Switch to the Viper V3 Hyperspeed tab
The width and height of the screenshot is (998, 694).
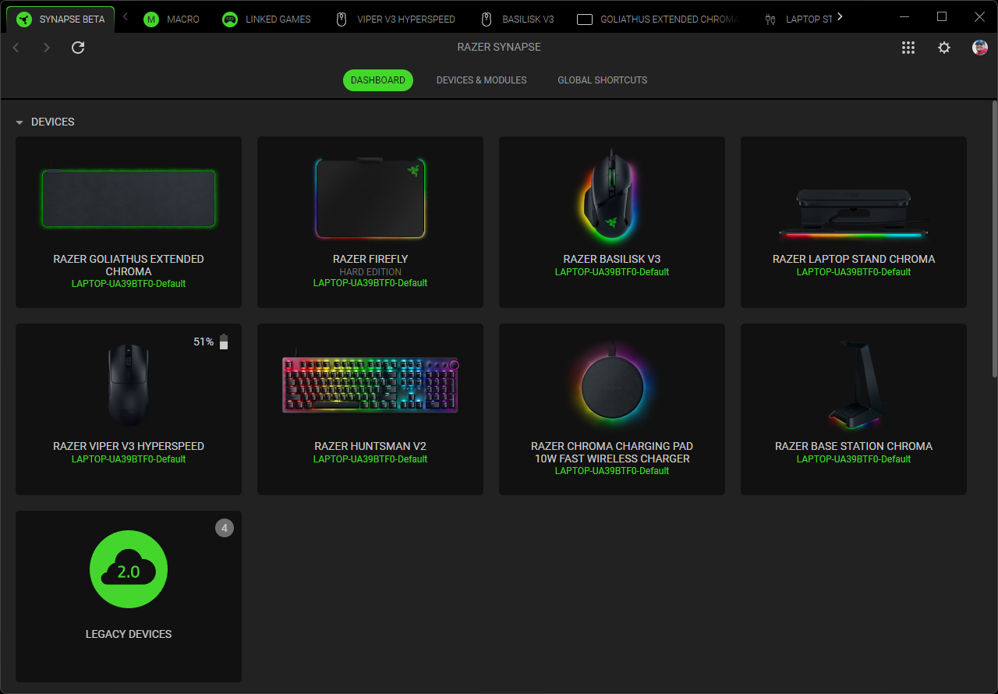pos(395,19)
